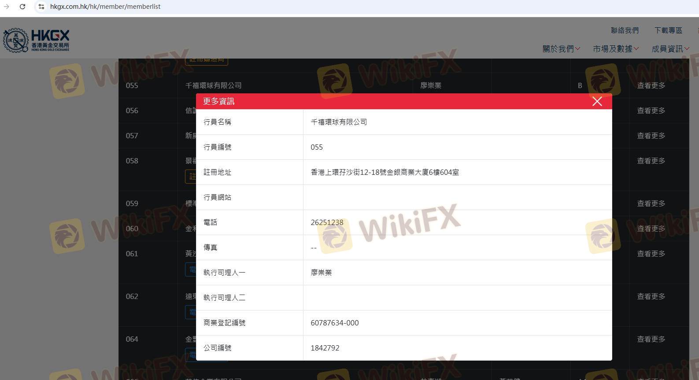
Task: Select 查看更多 for member 059
Action: (651, 203)
